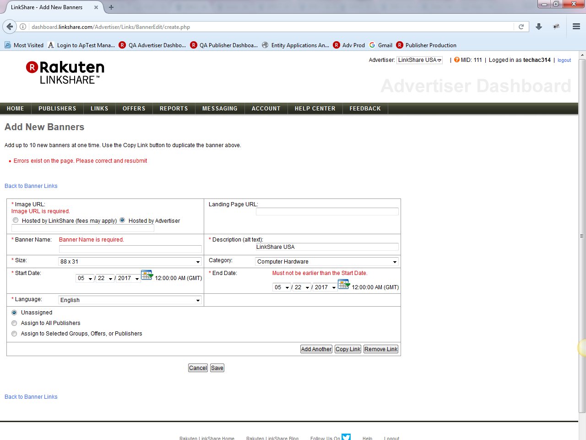Click the browser back arrow button
Viewport: 586px width, 440px height.
[x=10, y=27]
